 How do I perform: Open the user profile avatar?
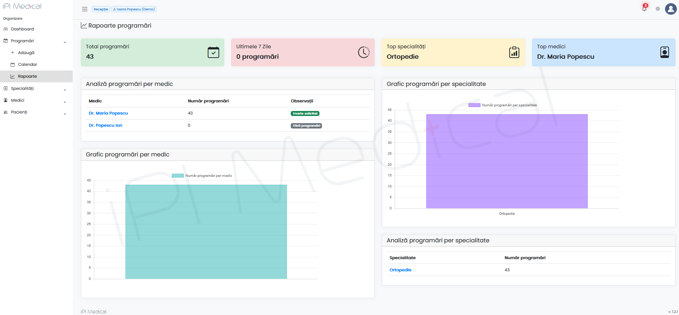pos(670,9)
